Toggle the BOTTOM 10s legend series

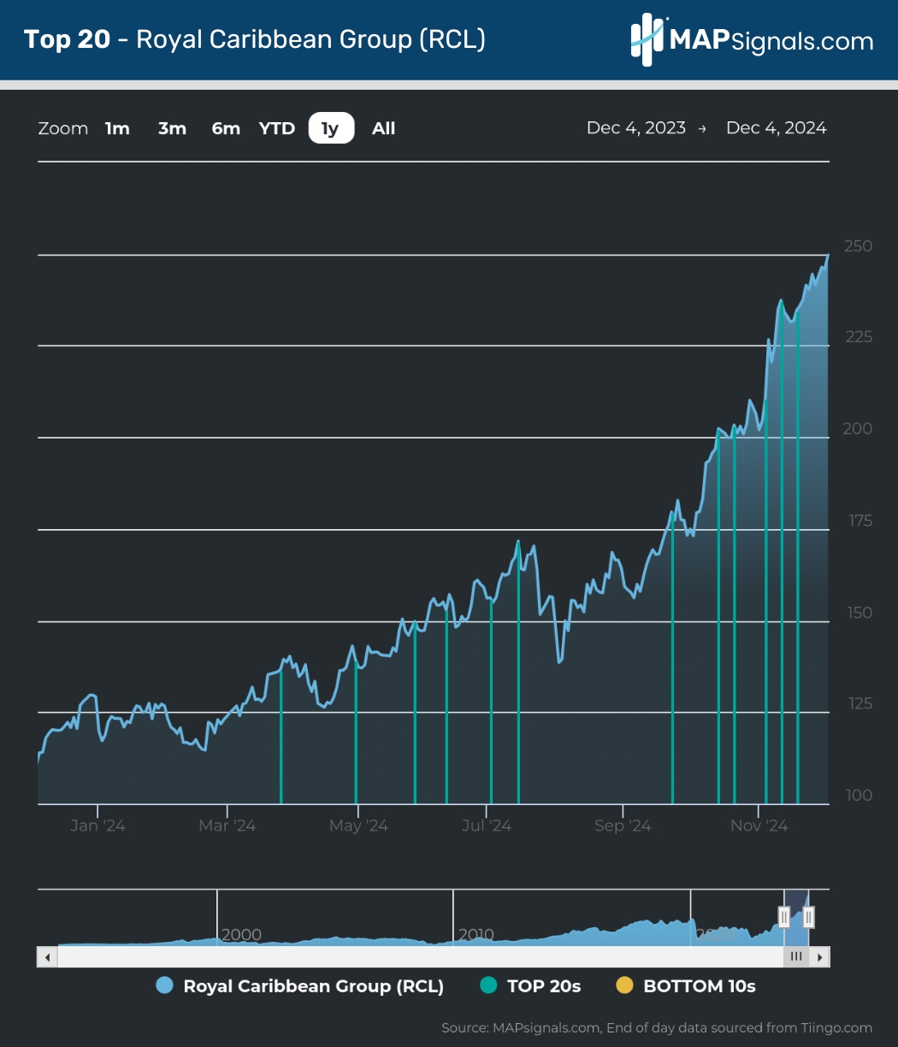click(686, 986)
